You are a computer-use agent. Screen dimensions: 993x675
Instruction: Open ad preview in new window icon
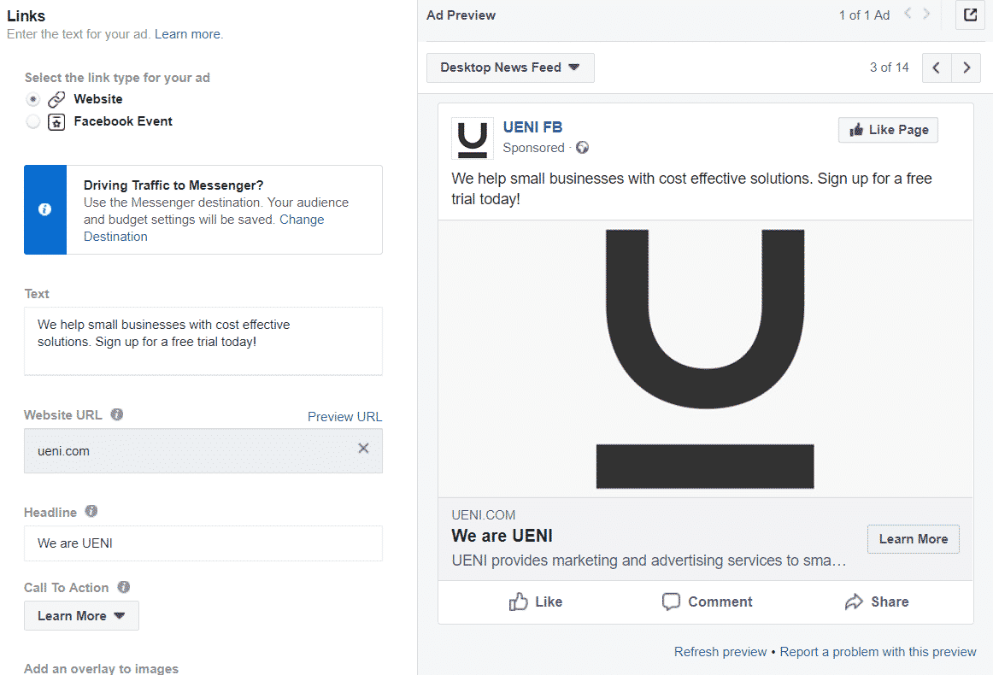970,15
